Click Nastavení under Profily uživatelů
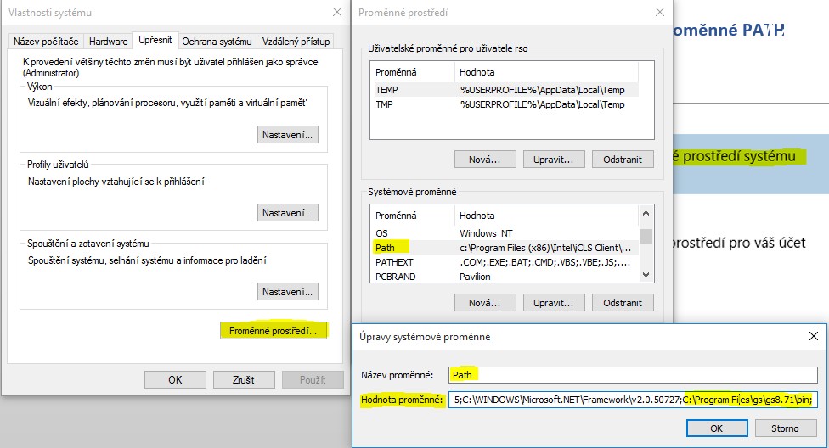This screenshot has width=829, height=448. pos(288,212)
